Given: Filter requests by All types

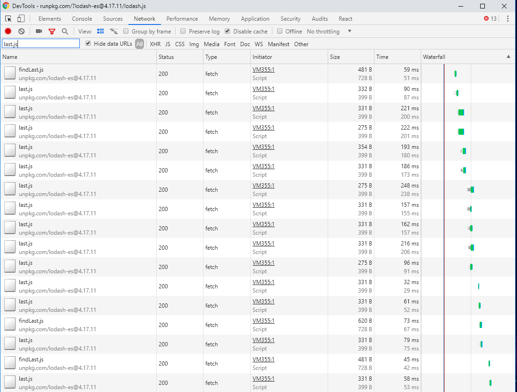Looking at the screenshot, I should [139, 44].
